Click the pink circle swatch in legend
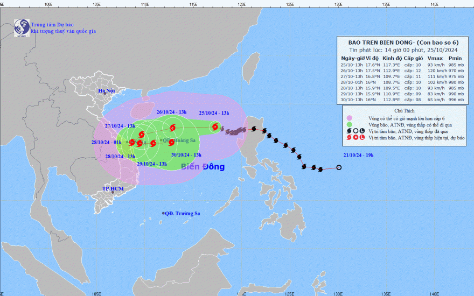Viewport: 474px width, 296px height. (x=350, y=117)
